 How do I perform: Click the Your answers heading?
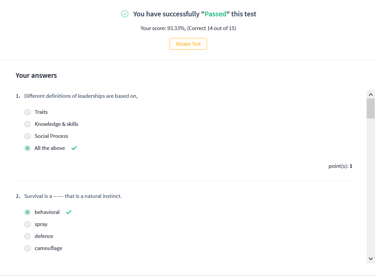36,75
